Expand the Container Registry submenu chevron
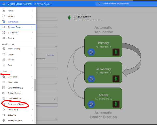157x125 pixels. [x=32, y=87]
